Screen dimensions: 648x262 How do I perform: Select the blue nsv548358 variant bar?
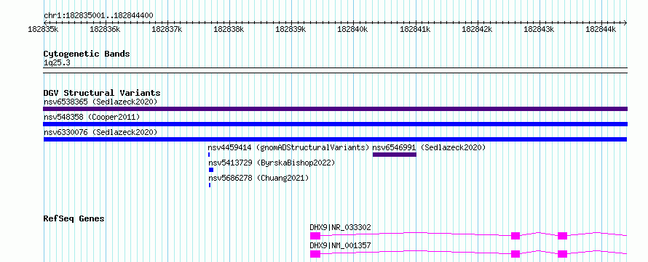335,124
